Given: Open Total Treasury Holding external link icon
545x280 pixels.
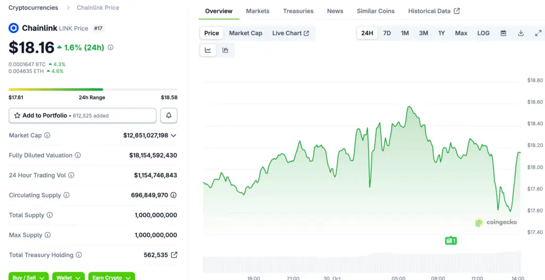Looking at the screenshot, I should point(174,255).
